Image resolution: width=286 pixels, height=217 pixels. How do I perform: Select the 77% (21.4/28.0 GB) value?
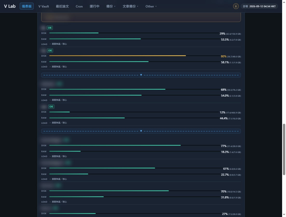pyautogui.click(x=231, y=146)
